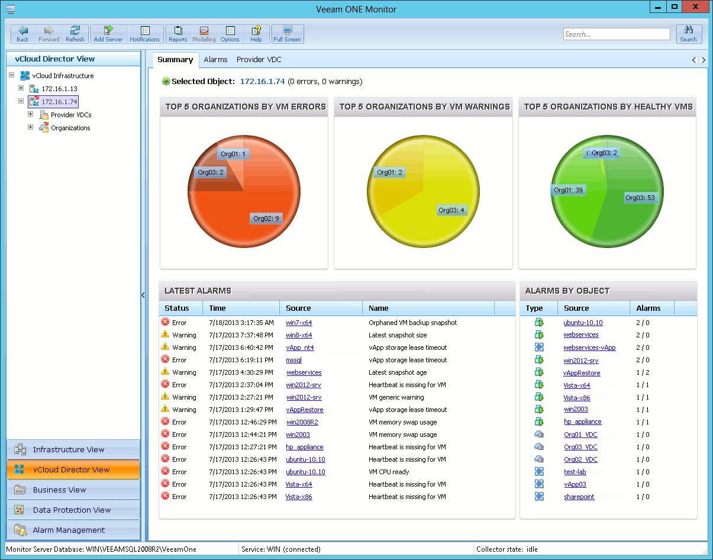The width and height of the screenshot is (713, 560).
Task: Expand the 172.16.1.13 tree node
Action: point(21,88)
